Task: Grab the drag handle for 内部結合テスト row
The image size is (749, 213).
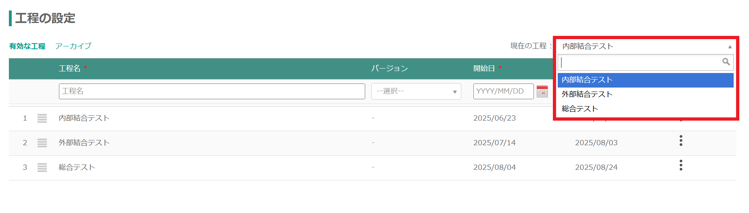Action: [42, 118]
